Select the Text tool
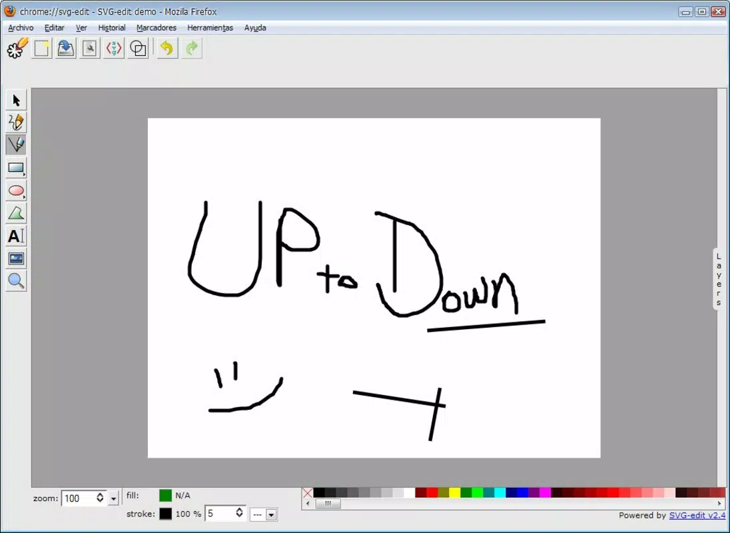The width and height of the screenshot is (730, 533). [x=16, y=236]
